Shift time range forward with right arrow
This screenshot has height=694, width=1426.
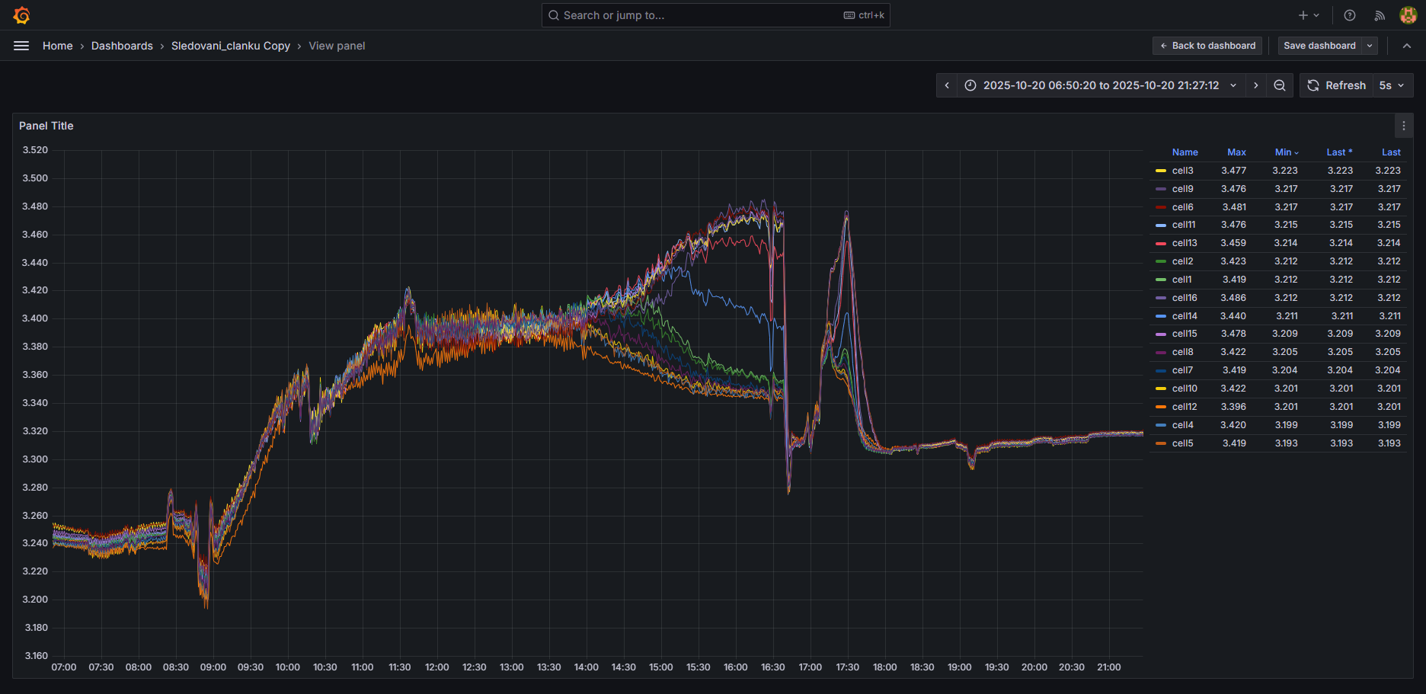(x=1256, y=85)
